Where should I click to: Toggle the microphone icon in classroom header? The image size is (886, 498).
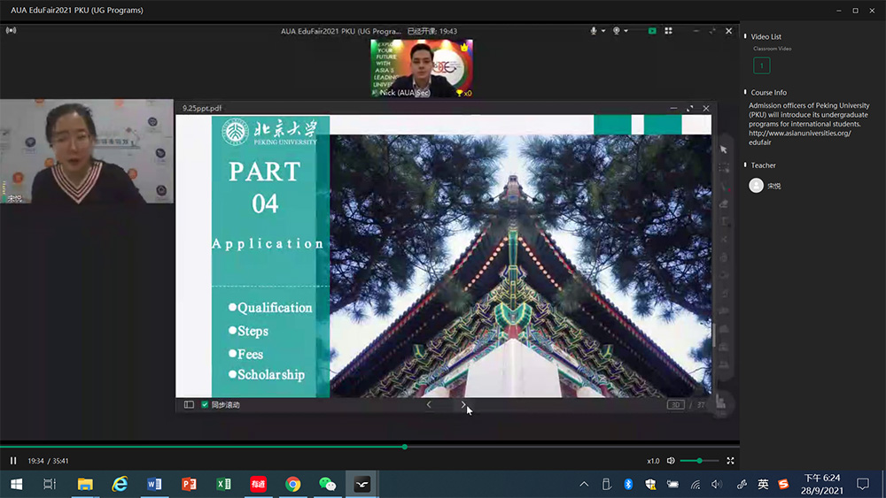pyautogui.click(x=594, y=31)
